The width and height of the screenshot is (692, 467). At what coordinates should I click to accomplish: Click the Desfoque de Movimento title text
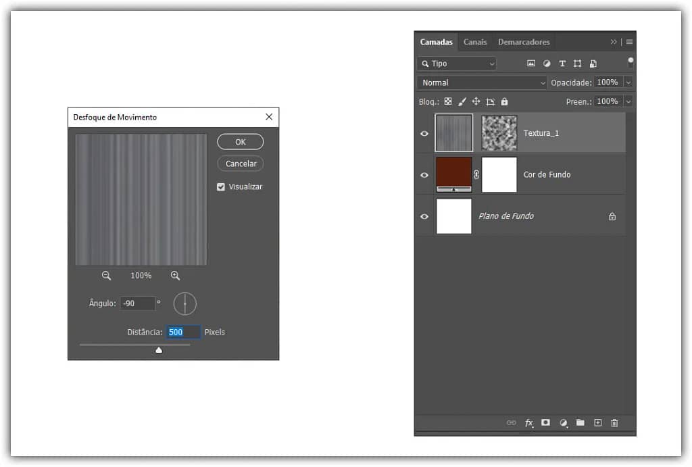pyautogui.click(x=115, y=118)
